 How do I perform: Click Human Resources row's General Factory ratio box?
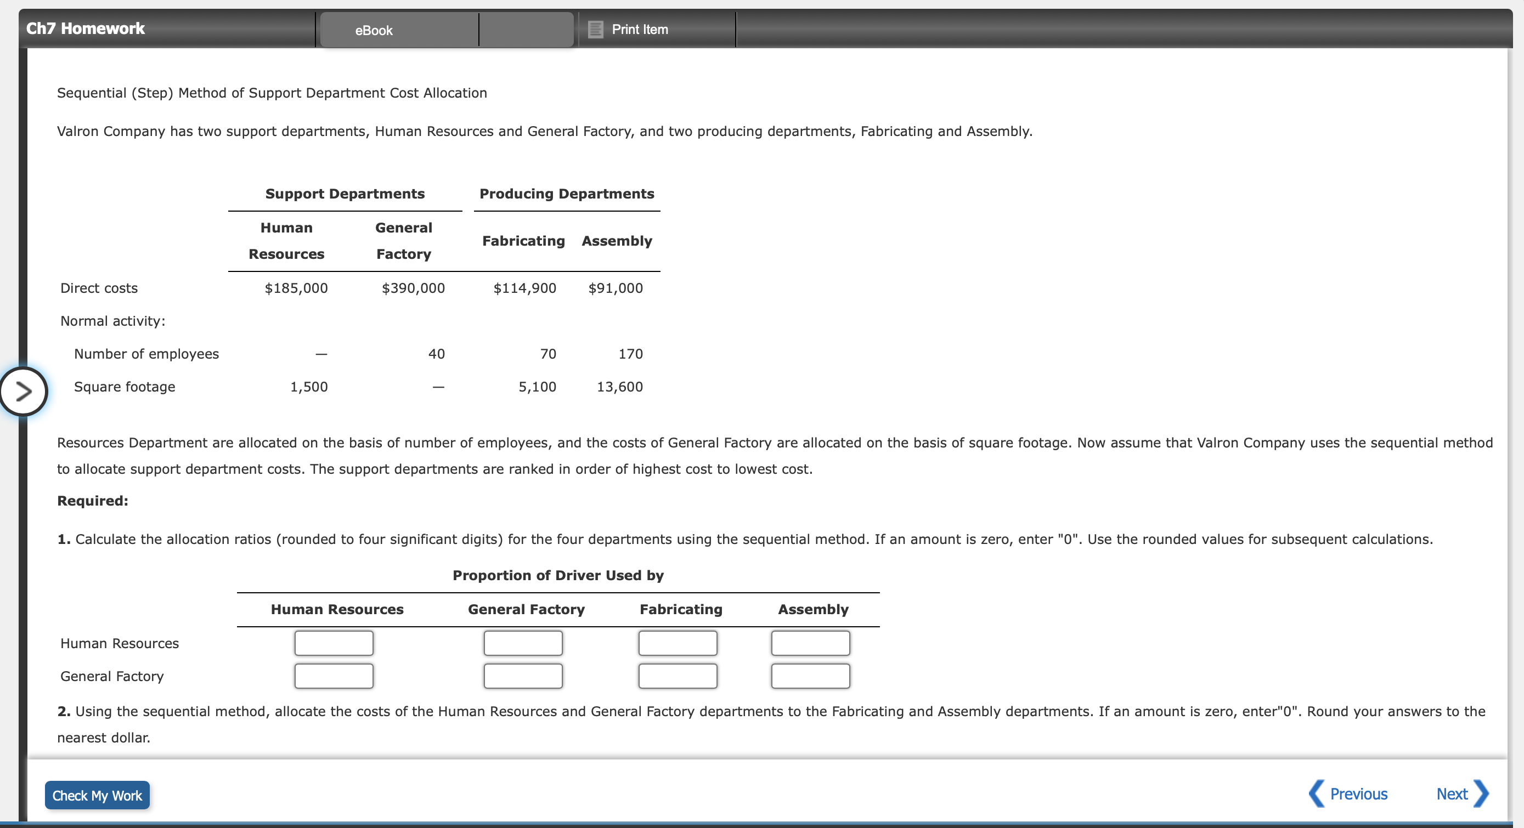[x=523, y=643]
